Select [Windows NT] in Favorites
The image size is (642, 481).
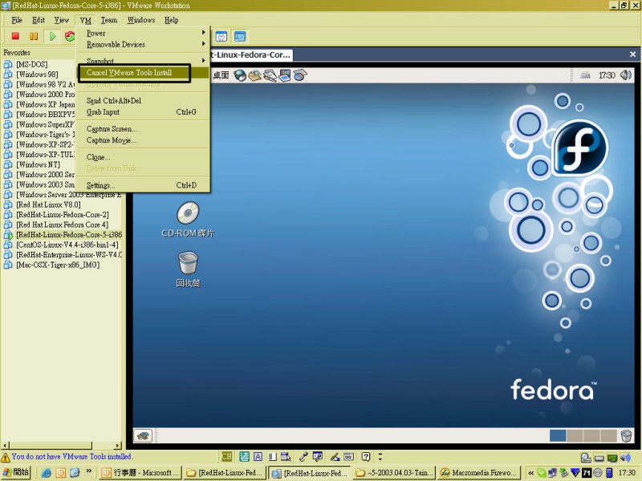tap(38, 164)
